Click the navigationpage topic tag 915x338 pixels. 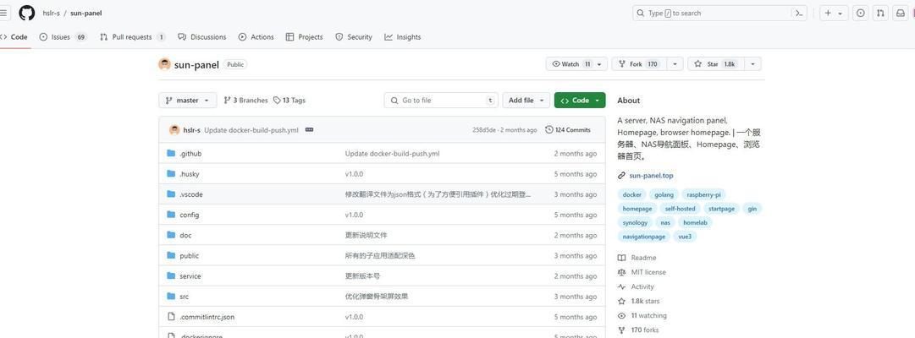click(644, 237)
